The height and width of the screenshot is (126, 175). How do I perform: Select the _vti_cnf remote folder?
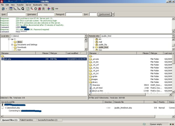pyautogui.click(x=131, y=65)
